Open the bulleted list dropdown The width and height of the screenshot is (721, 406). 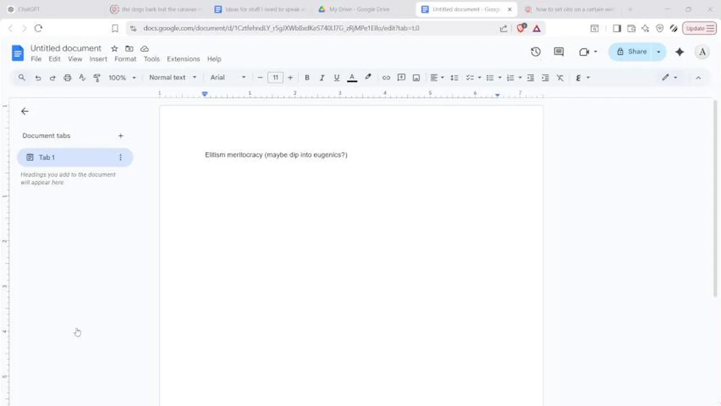tap(494, 78)
